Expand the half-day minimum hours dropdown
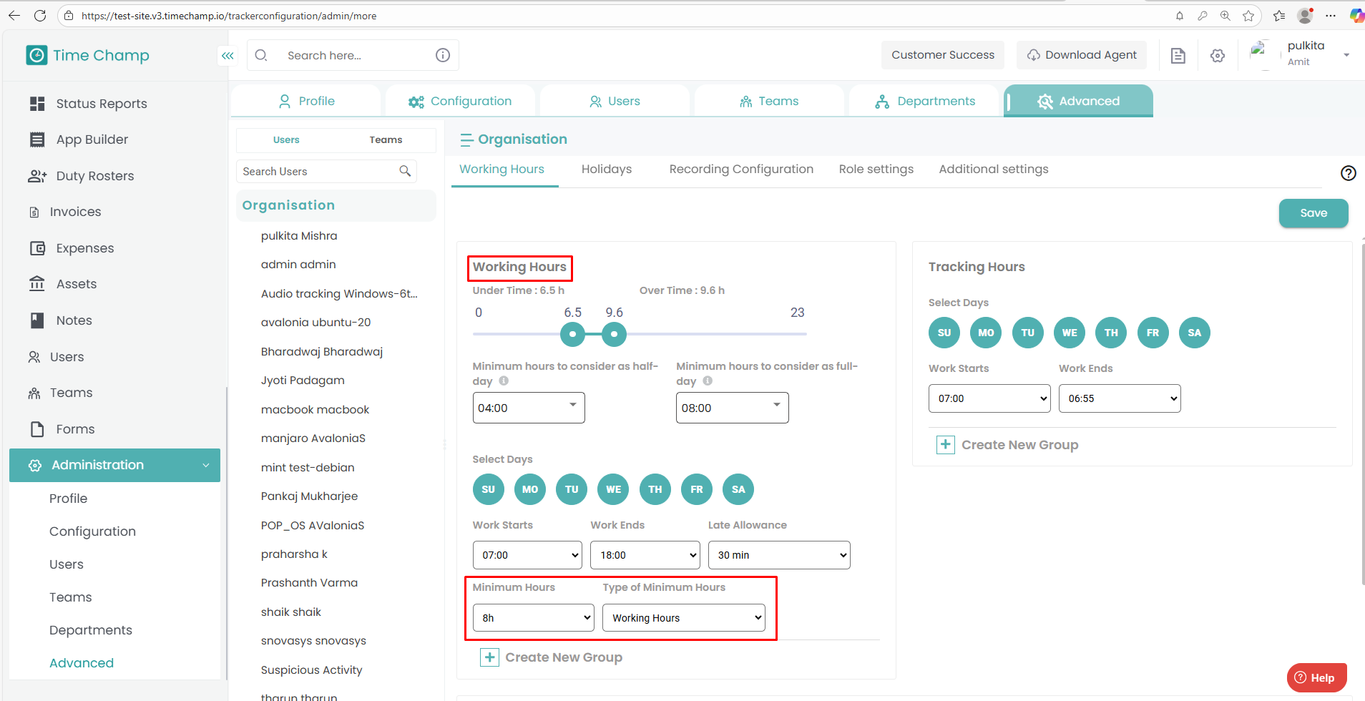Viewport: 1365px width, 701px height. click(x=528, y=408)
